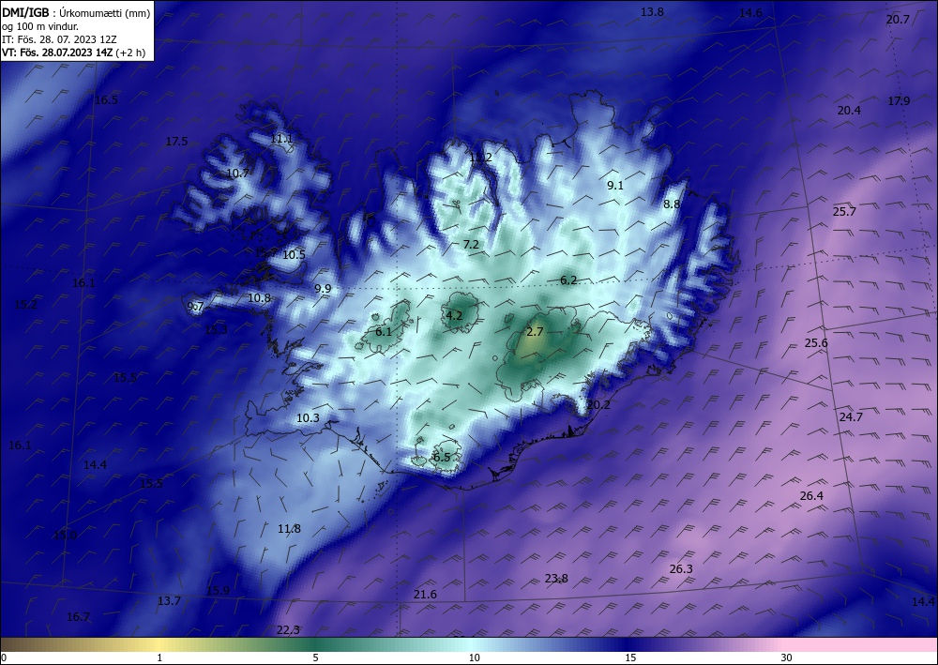This screenshot has width=938, height=665.
Task: Click the 6.2 value on the map
Action: point(568,280)
